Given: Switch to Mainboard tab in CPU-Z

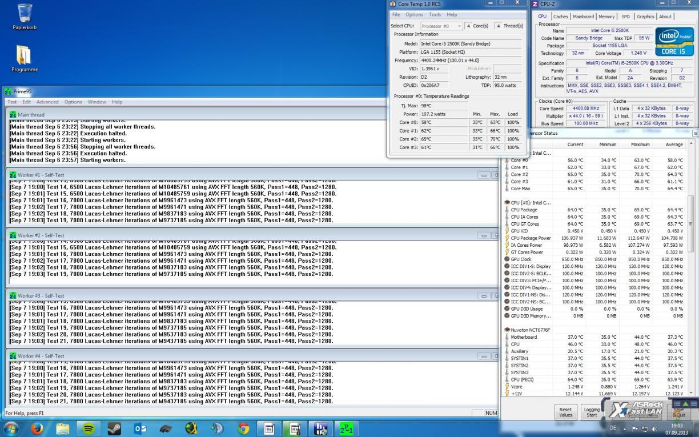Looking at the screenshot, I should 583,17.
